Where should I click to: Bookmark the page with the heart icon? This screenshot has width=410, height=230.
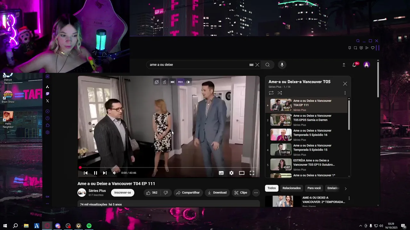(x=373, y=48)
